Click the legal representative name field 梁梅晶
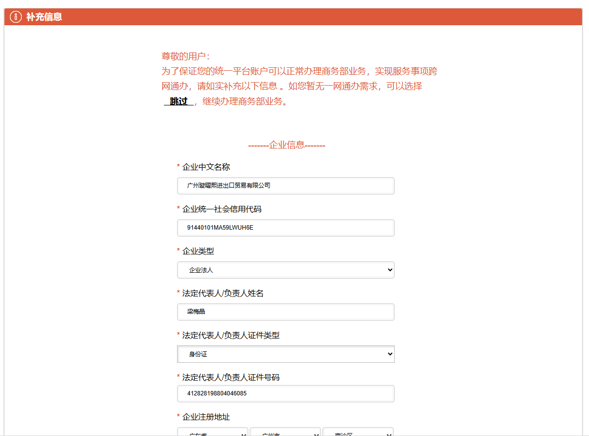Screen dimensions: 589x436 click(285, 312)
